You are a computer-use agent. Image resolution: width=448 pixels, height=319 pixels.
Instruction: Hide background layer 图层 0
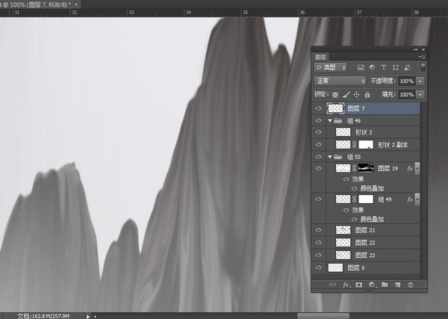[319, 267]
